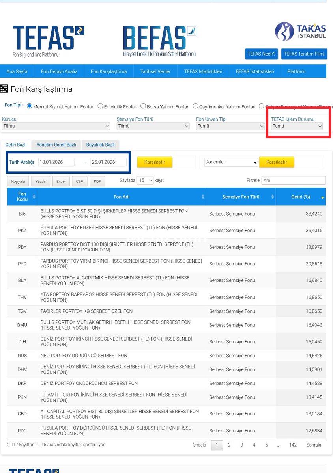Click NEO PORTFÖY DÖRDÜNCÜ SERBEST FON
The height and width of the screenshot is (473, 333).
point(84,356)
